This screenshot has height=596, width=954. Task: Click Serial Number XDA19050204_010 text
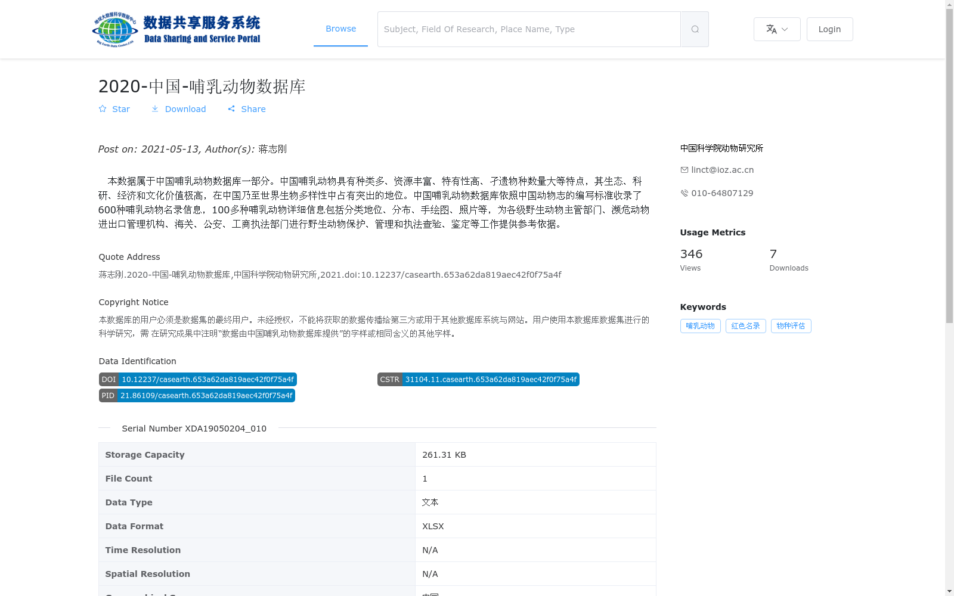[x=194, y=429]
